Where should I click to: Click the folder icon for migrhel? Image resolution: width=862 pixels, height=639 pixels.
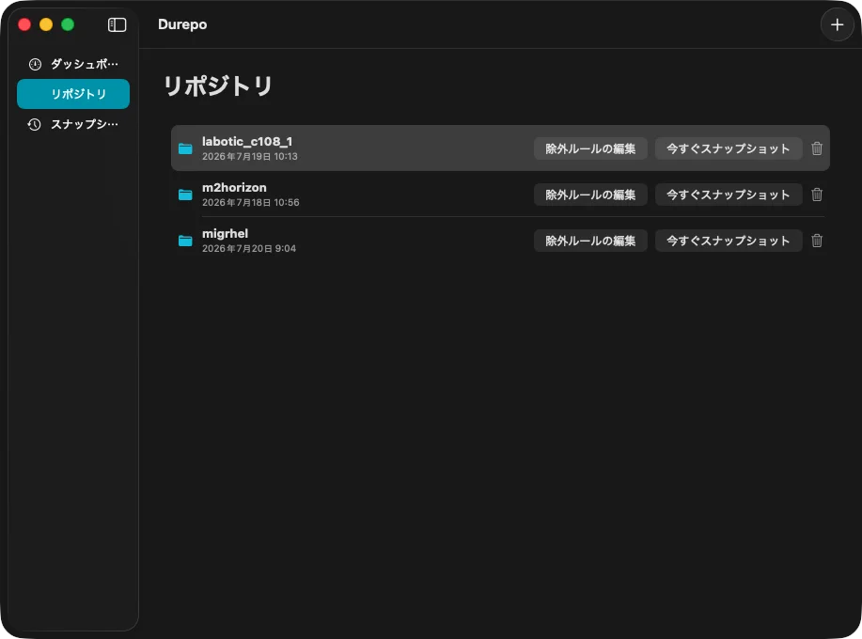pyautogui.click(x=185, y=241)
